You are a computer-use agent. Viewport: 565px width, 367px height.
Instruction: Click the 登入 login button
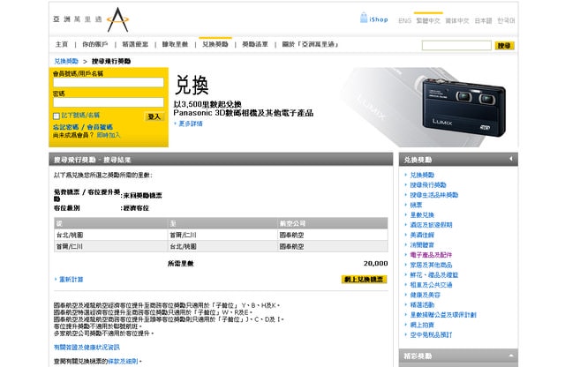click(154, 116)
